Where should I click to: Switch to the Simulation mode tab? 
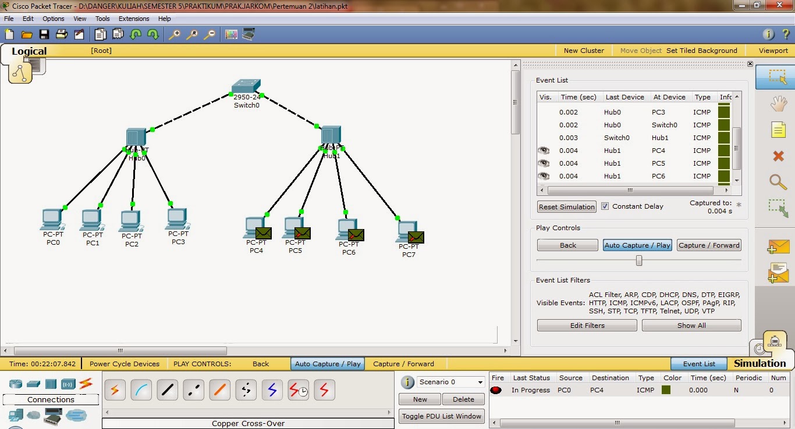(759, 363)
